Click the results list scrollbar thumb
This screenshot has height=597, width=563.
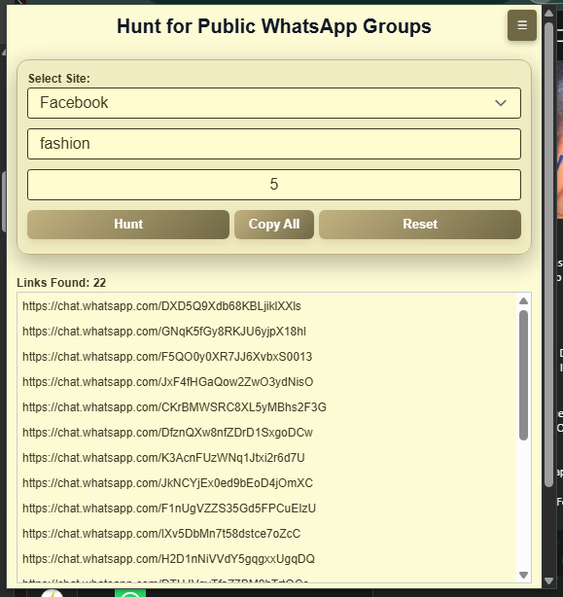point(523,375)
